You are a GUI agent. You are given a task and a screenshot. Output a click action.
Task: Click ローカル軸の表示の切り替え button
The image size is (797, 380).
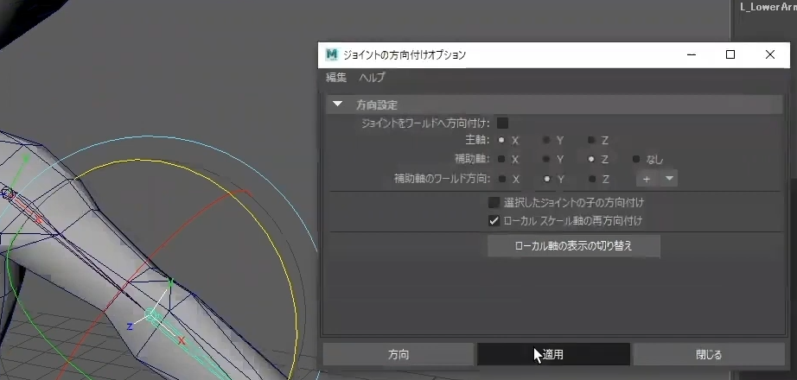point(574,246)
